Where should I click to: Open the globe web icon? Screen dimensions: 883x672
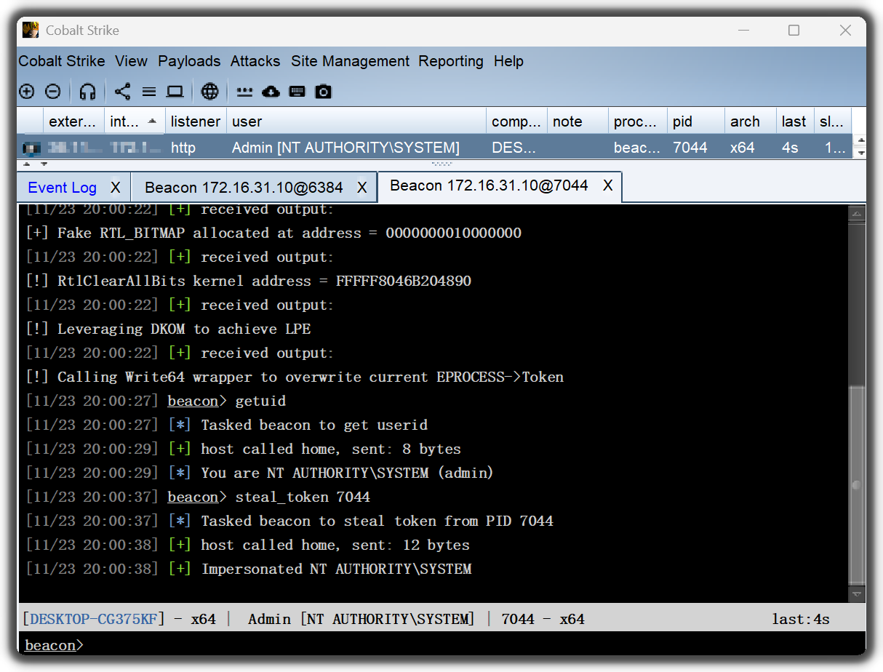pos(209,92)
